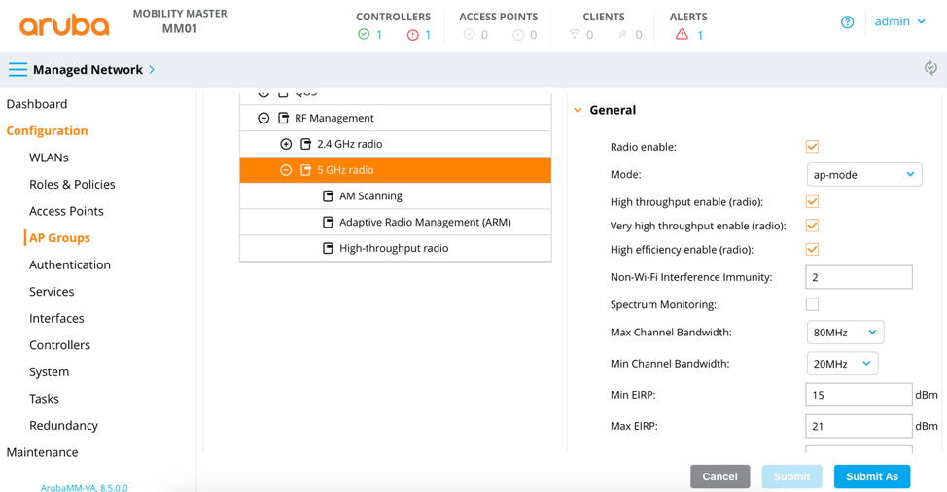Open the Mode ap-mode dropdown
The height and width of the screenshot is (492, 947).
click(x=863, y=175)
